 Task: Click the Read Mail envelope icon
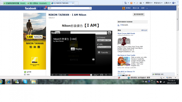coord(137,3)
